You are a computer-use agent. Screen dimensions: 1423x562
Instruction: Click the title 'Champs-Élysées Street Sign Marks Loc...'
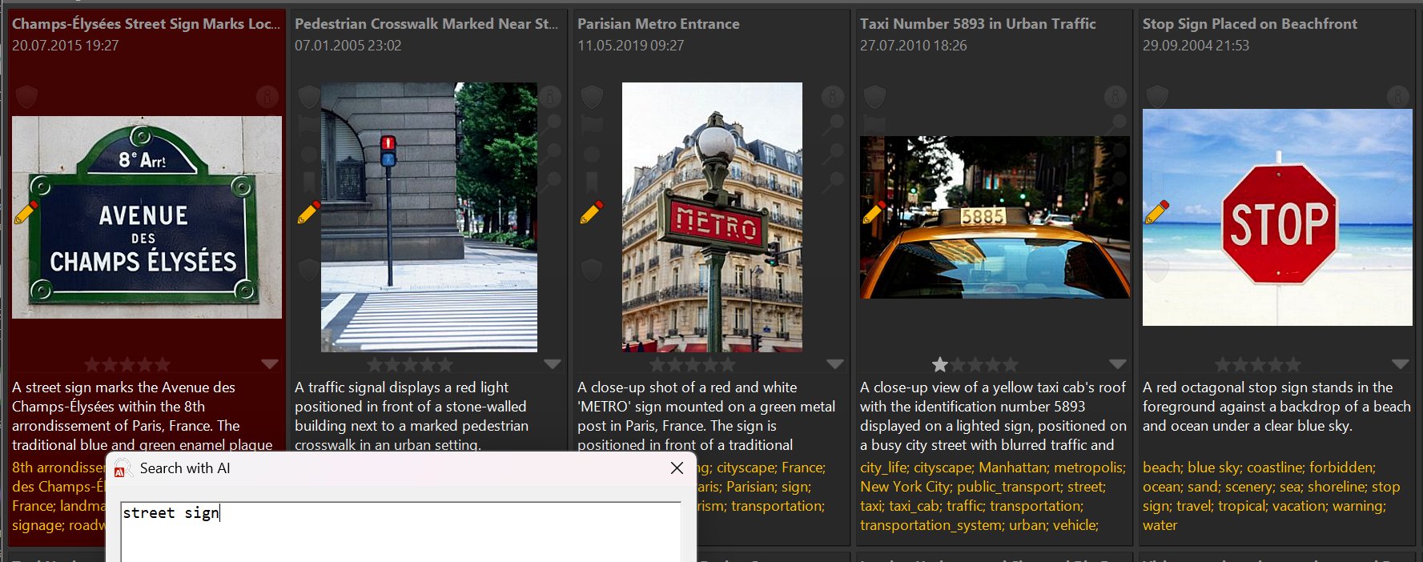(147, 24)
